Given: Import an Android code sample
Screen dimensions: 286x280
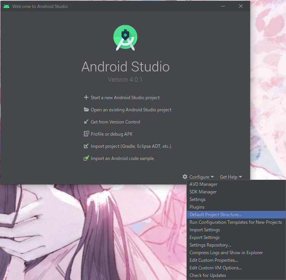Looking at the screenshot, I should (x=122, y=158).
